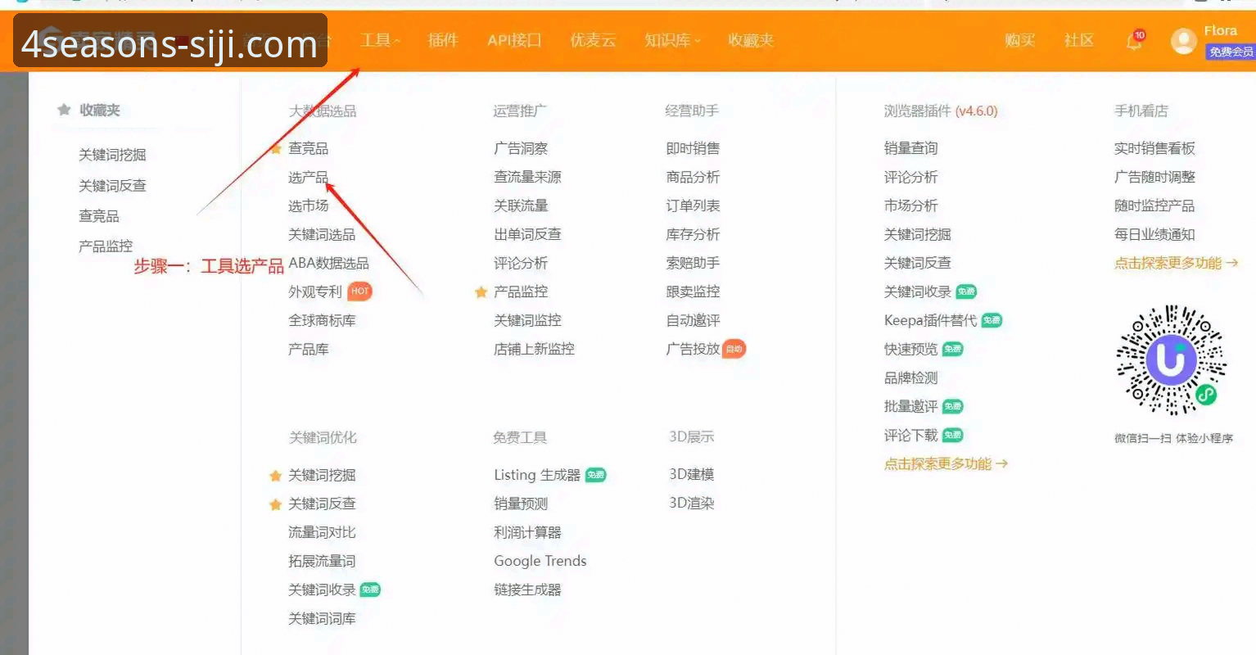Click the star beside 关键词反查 in 关键词优化
Viewport: 1256px width, 655px height.
(x=276, y=504)
